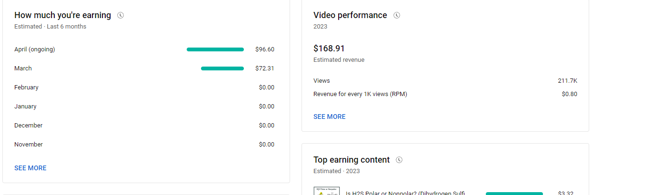The width and height of the screenshot is (663, 195).
Task: Click the 211.7K views value
Action: [x=568, y=81]
